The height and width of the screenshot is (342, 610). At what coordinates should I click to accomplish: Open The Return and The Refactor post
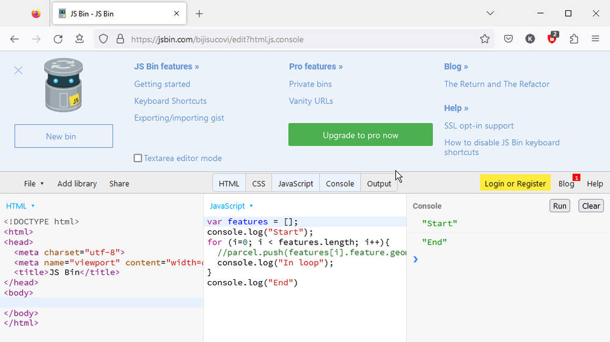point(497,84)
